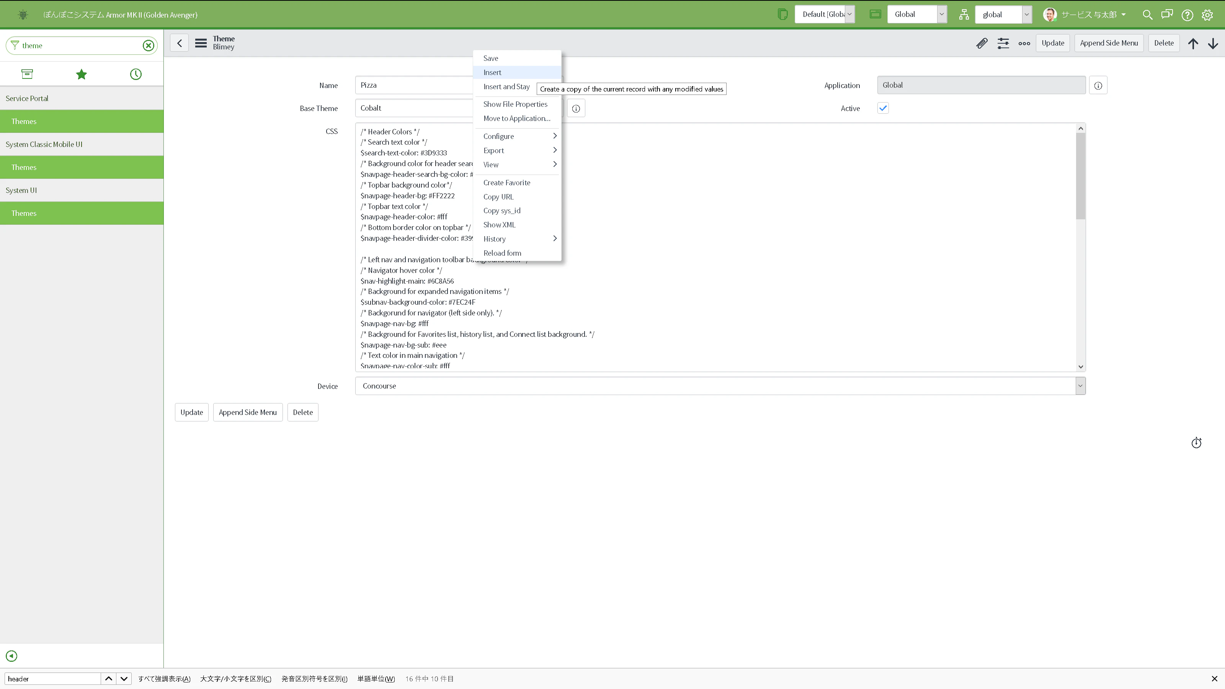Open the Default update set dropdown

[825, 14]
